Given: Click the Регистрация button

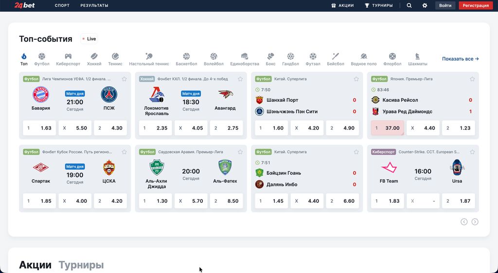Looking at the screenshot, I should (x=476, y=5).
